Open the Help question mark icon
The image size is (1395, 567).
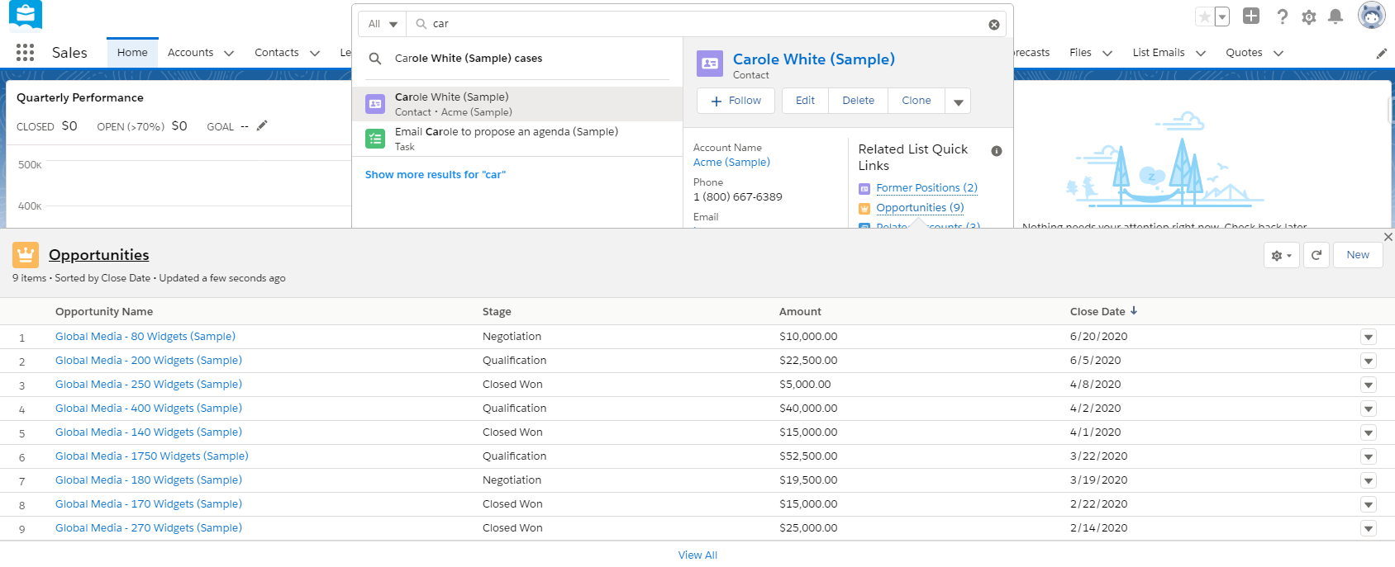click(x=1282, y=17)
